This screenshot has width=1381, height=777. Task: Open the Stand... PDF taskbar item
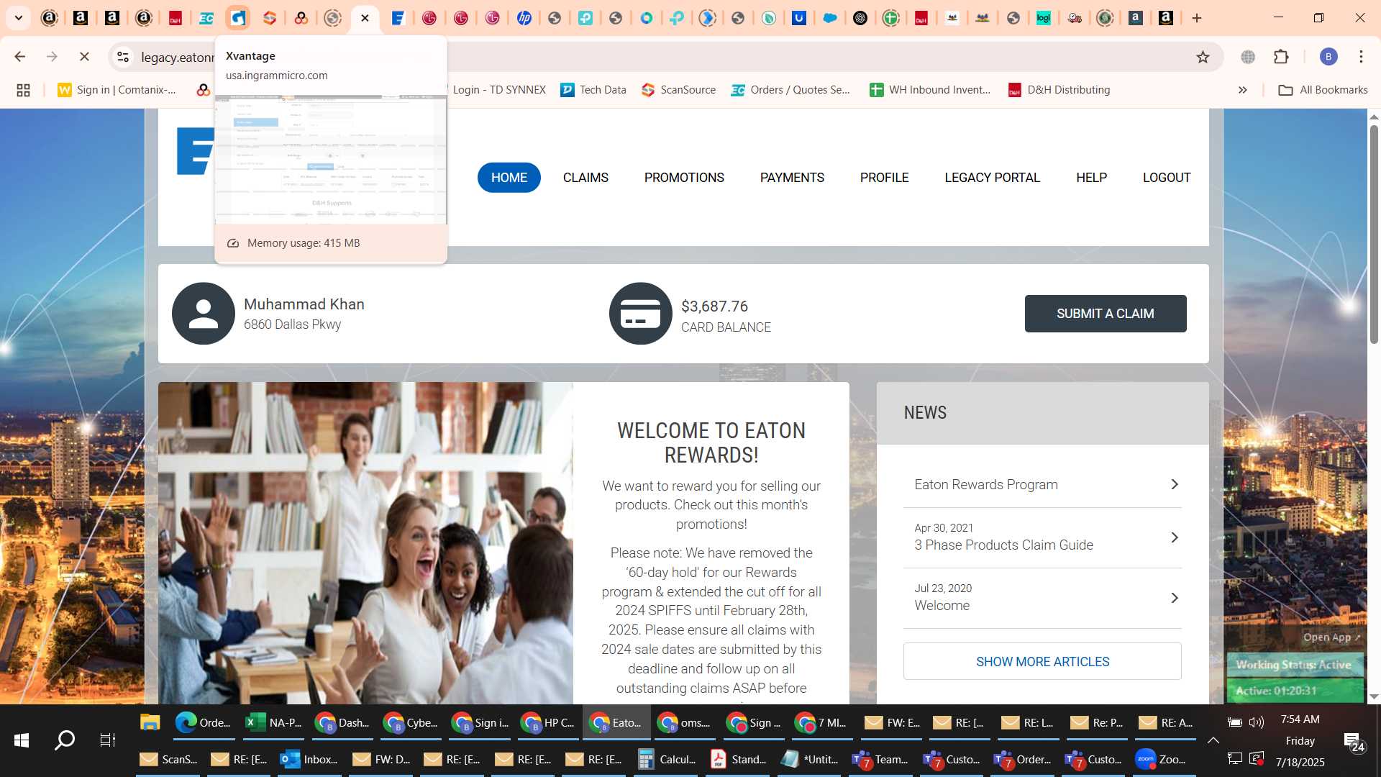[x=738, y=759]
